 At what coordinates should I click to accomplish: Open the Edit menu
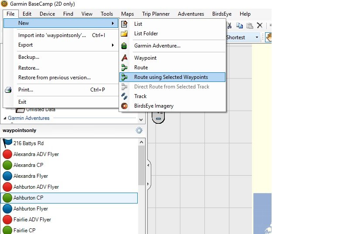point(27,14)
